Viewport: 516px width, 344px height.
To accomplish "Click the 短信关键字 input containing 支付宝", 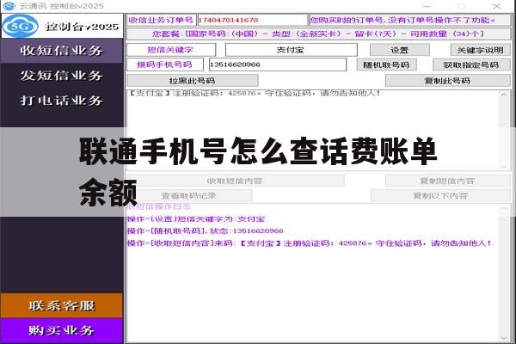I will (291, 50).
